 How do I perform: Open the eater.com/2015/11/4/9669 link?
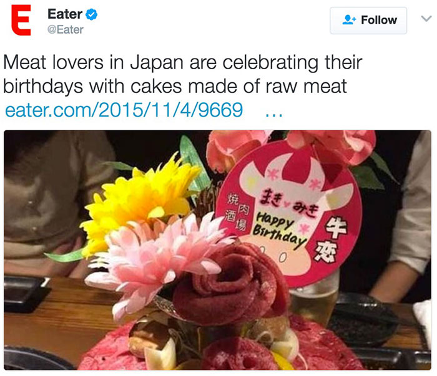[124, 110]
